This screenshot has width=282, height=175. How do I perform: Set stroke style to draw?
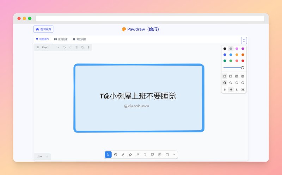click(x=225, y=83)
